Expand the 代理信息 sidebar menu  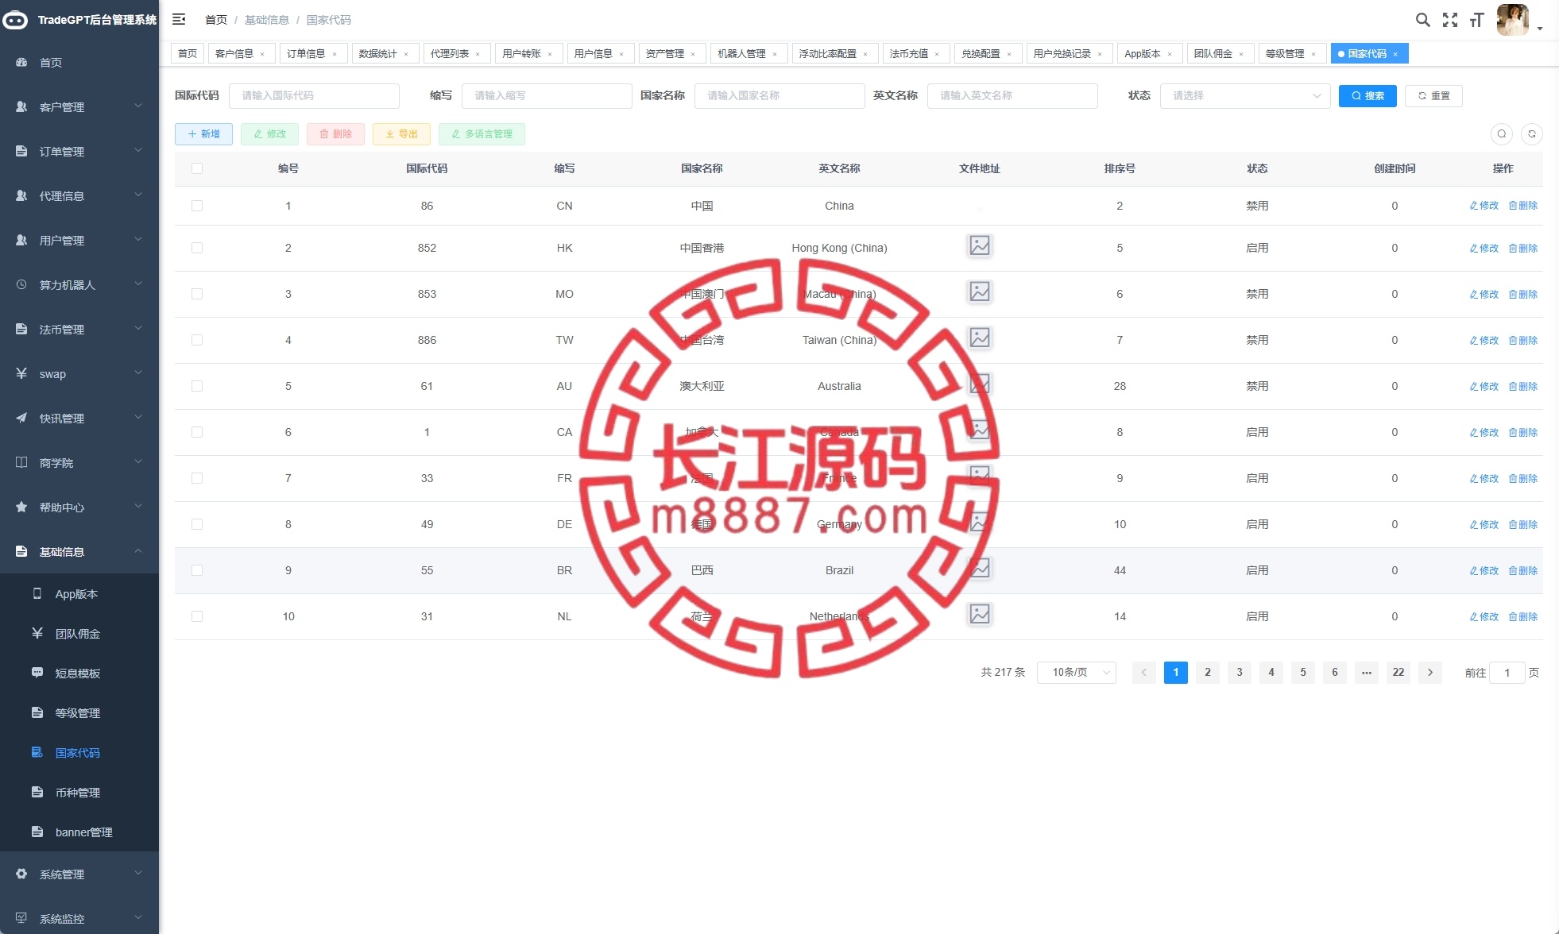point(79,196)
